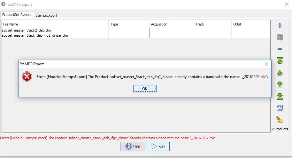Screen dimensions: 292x158
Task: Move selected product up one row
Action: tap(280, 73)
